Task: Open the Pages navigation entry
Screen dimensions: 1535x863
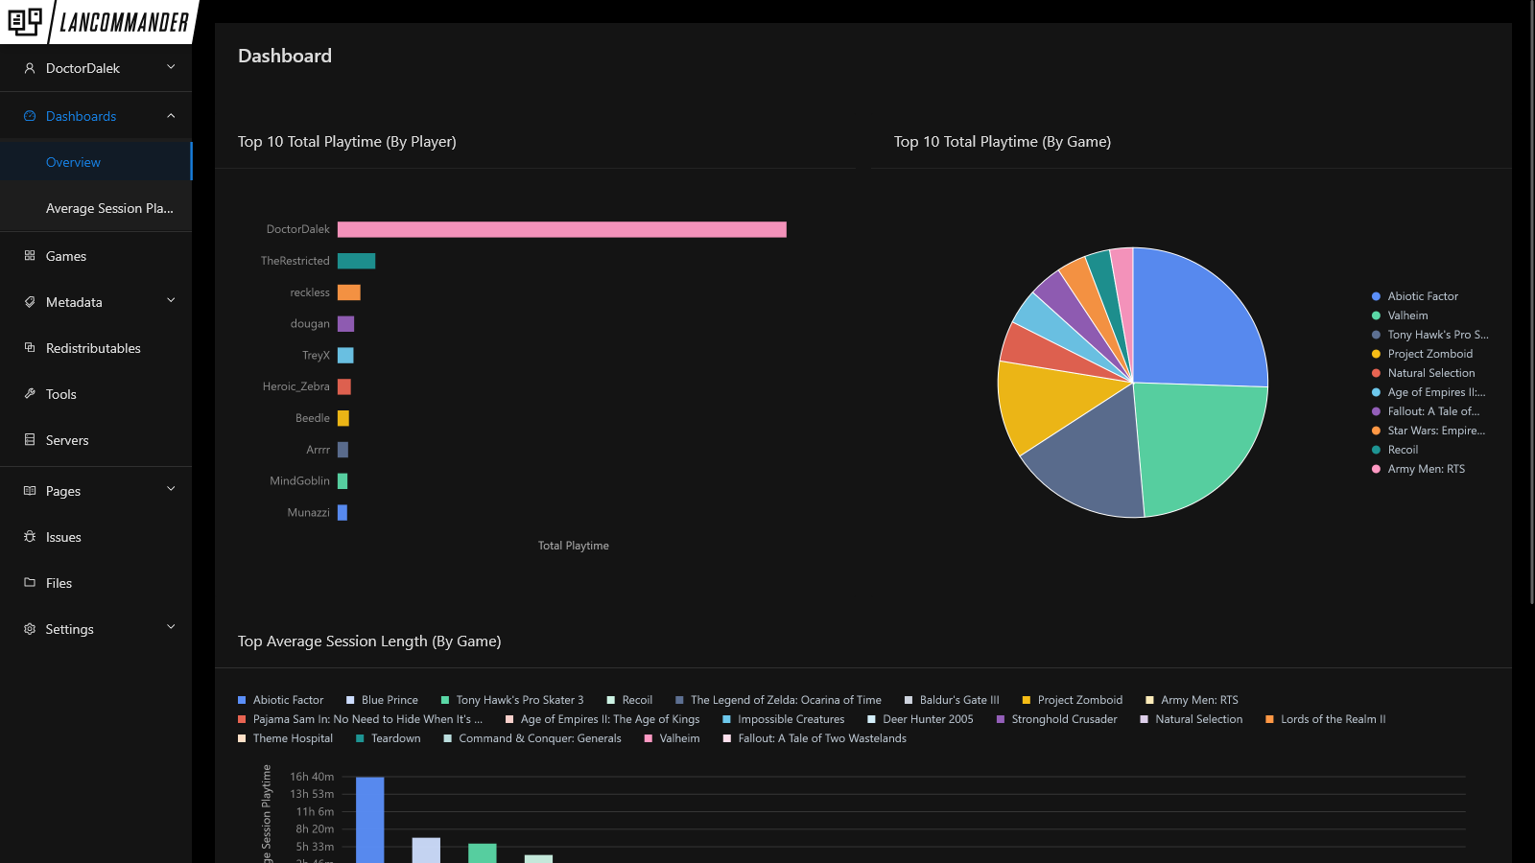Action: tap(63, 490)
